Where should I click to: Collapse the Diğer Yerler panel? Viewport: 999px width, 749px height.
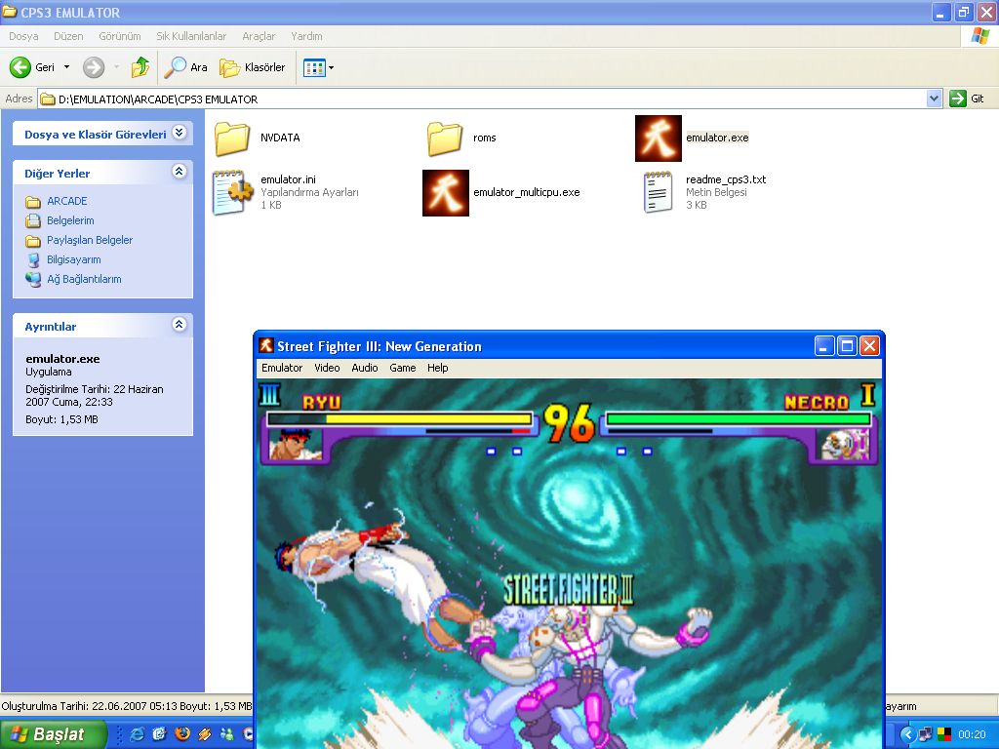pos(180,172)
